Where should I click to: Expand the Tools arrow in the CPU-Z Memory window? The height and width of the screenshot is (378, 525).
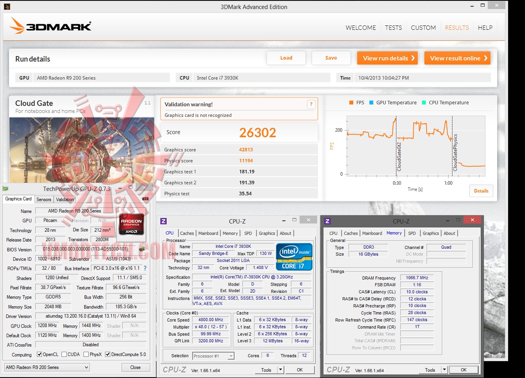pos(444,370)
